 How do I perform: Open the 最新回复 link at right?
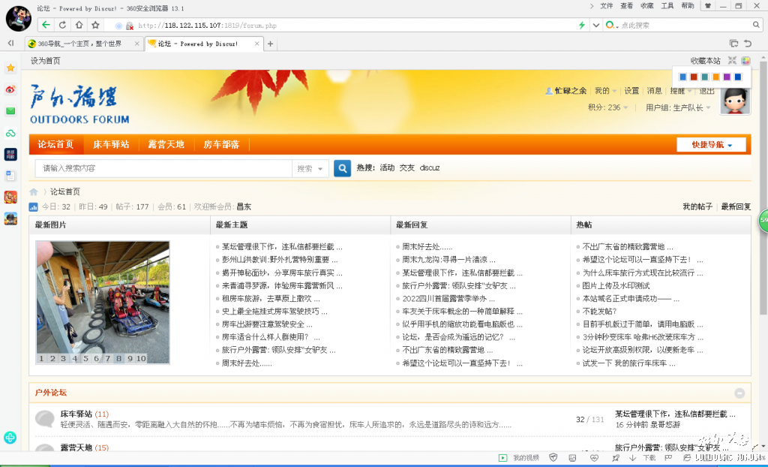(x=736, y=206)
